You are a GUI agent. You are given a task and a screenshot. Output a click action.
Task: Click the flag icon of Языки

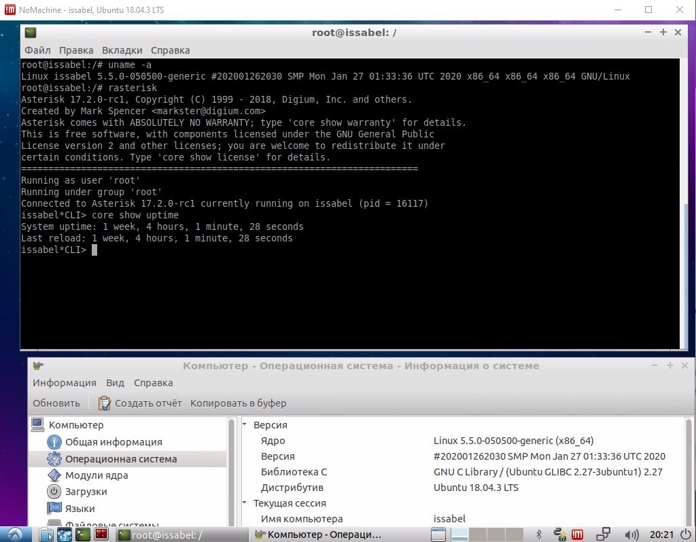click(x=54, y=508)
